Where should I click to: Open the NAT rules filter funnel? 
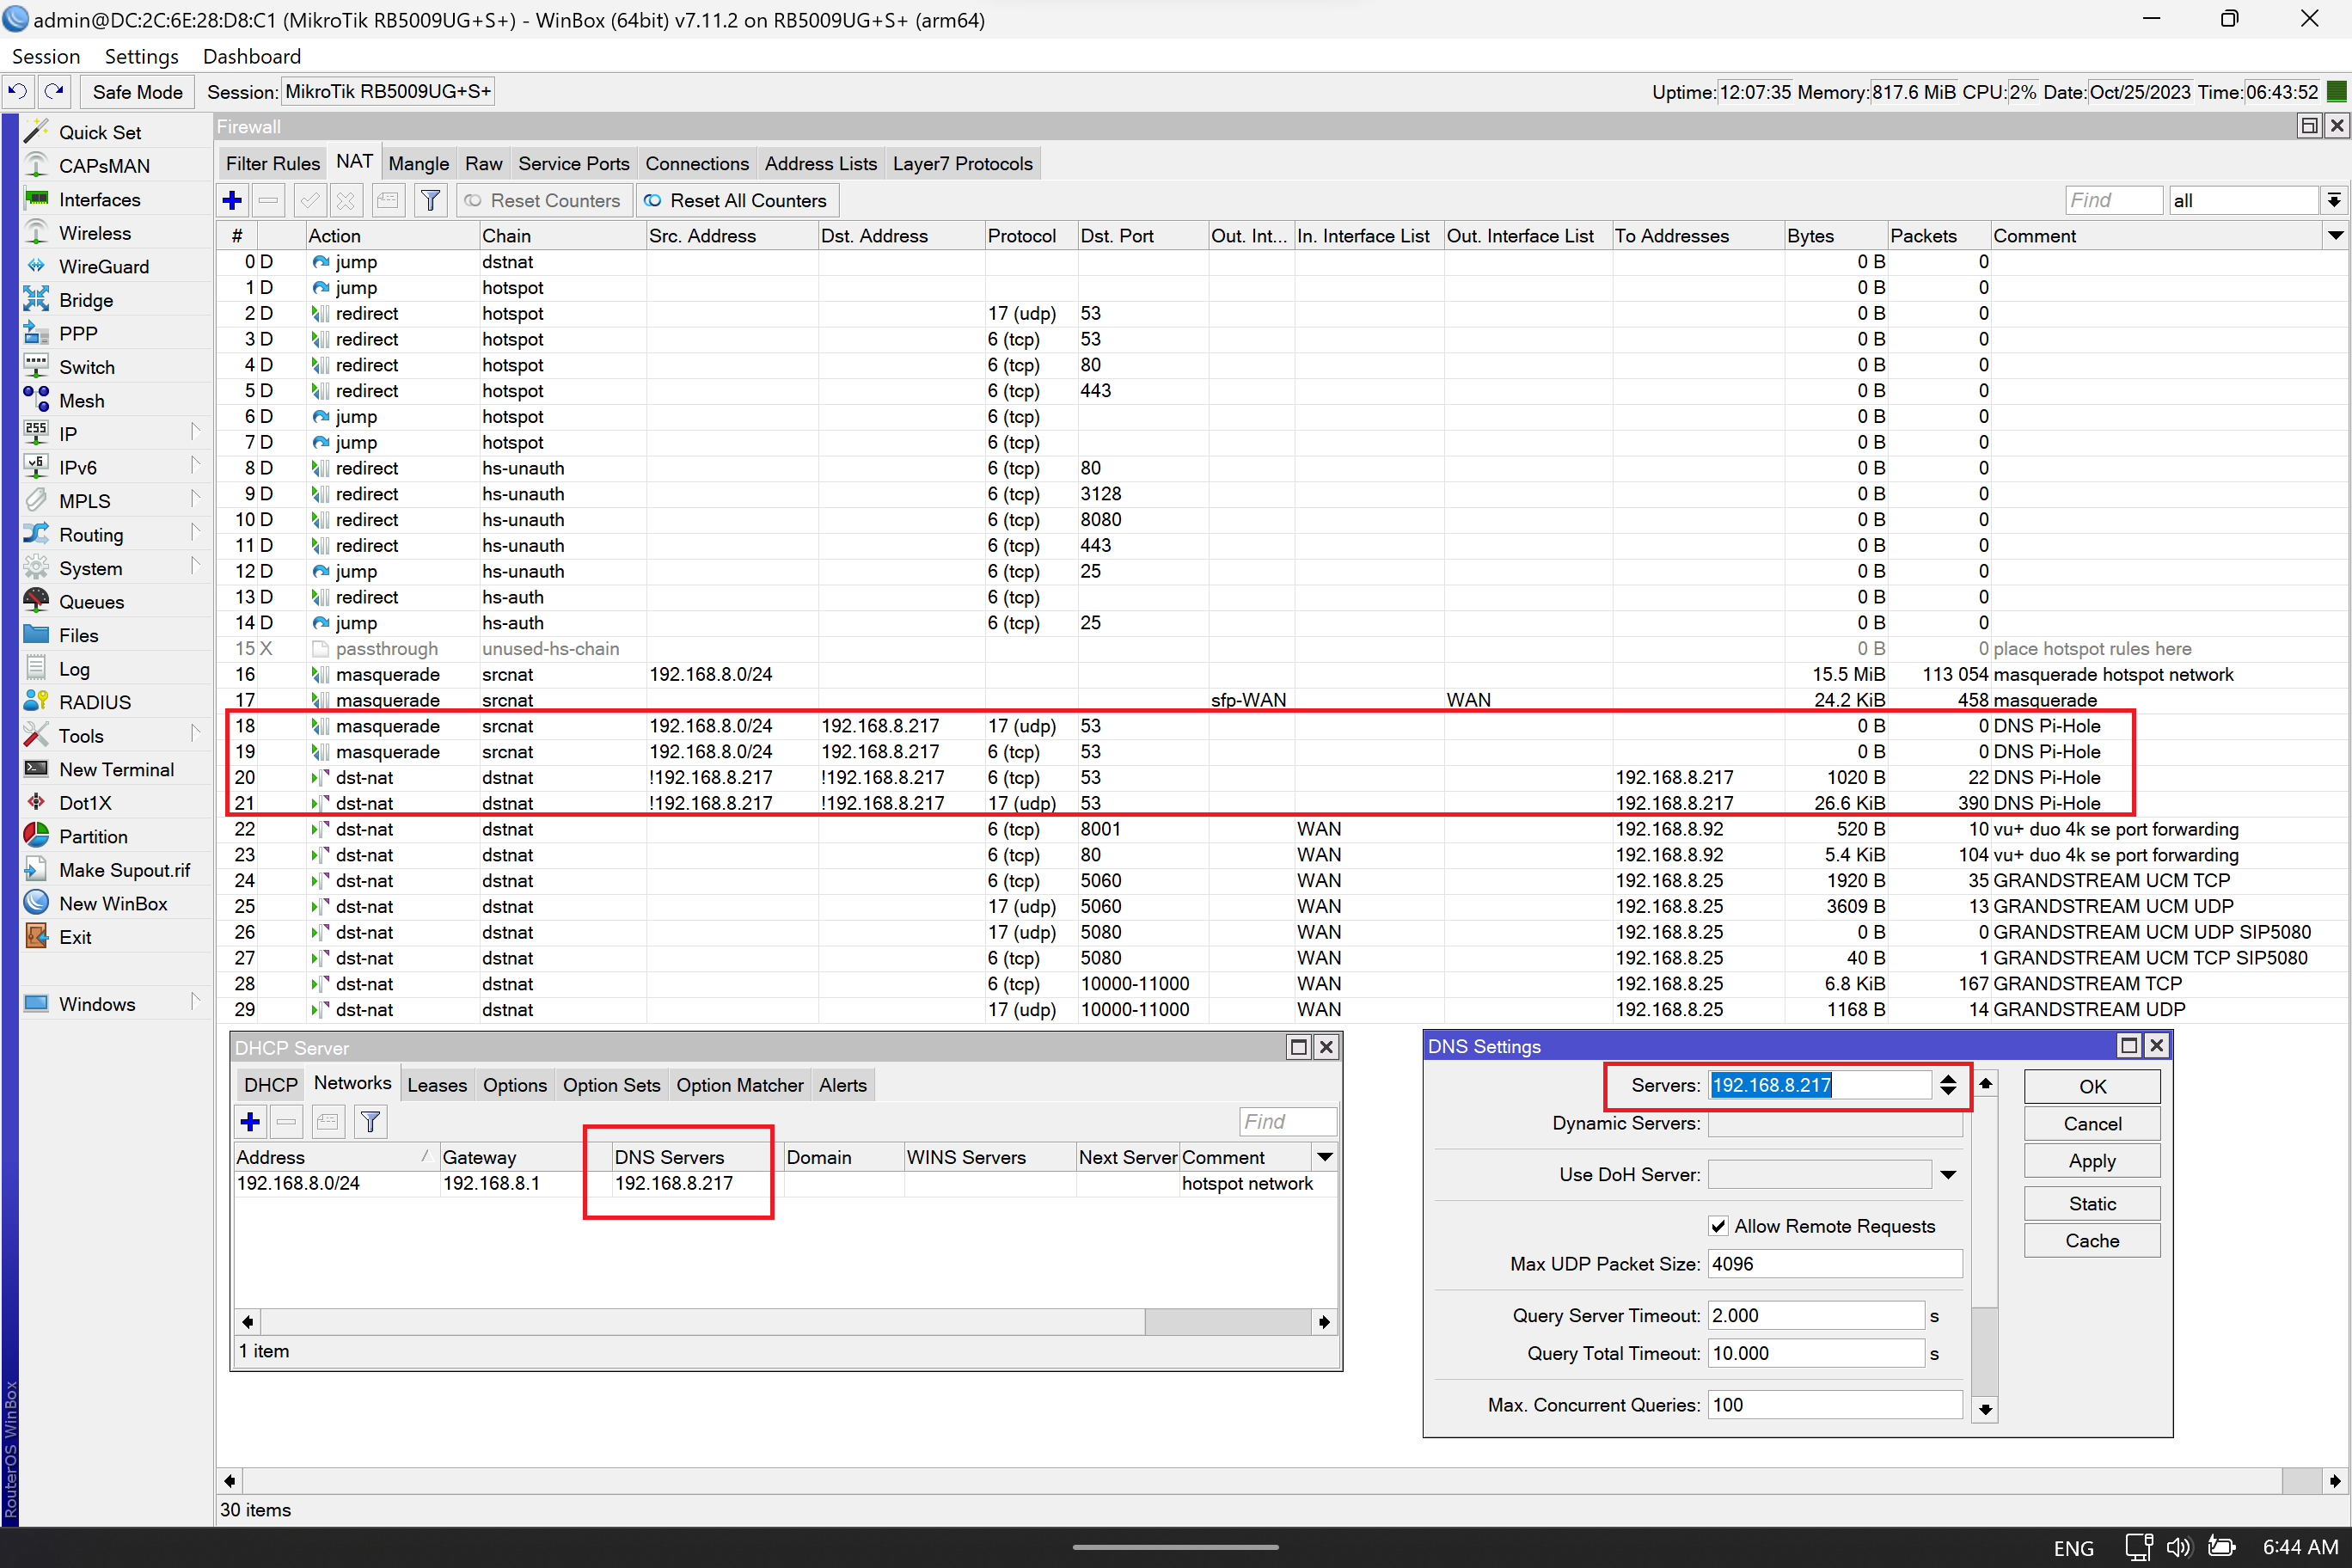click(430, 200)
